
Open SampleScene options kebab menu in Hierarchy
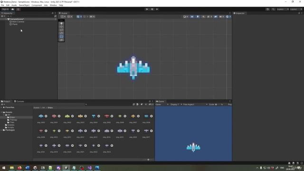click(x=56, y=19)
